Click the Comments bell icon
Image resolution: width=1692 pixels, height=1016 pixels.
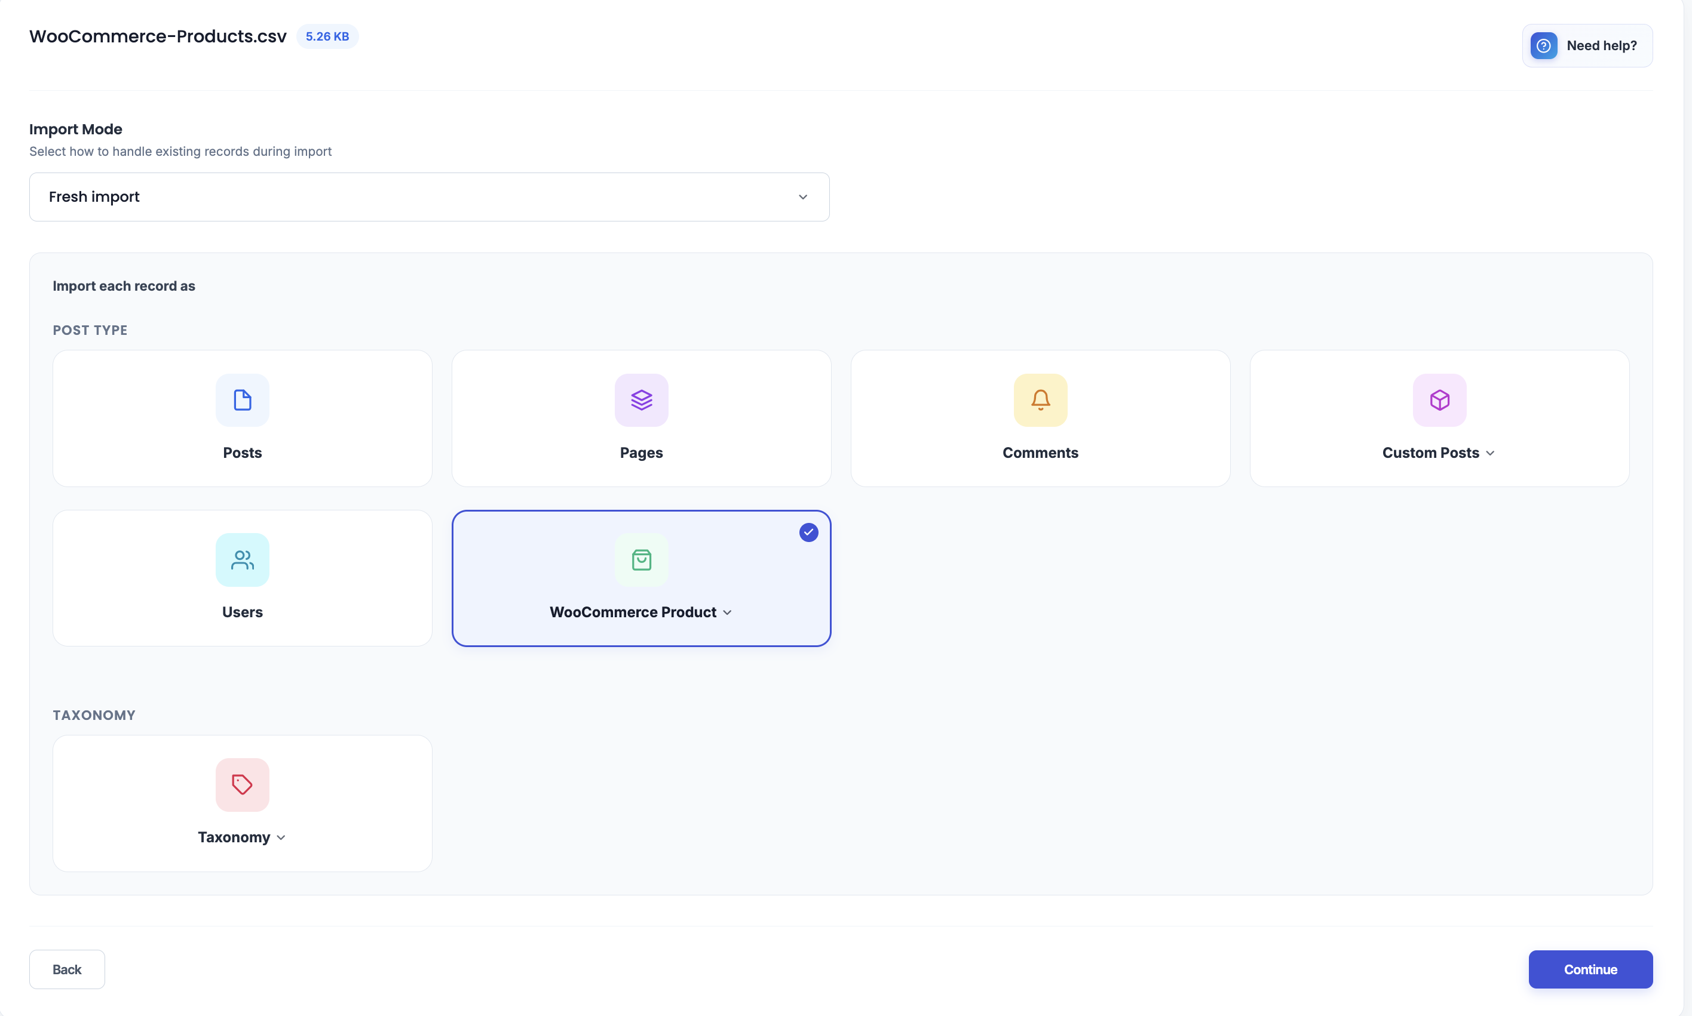click(x=1040, y=400)
